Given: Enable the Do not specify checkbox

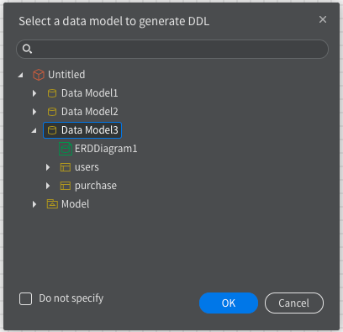Looking at the screenshot, I should click(25, 298).
